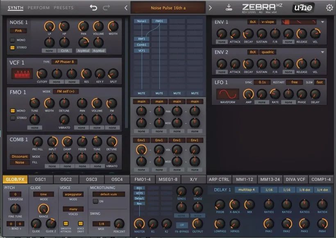Image resolution: width=336 pixels, height=238 pixels.
Task: Click the first ArpMod button in NOISE 1
Action: click(x=83, y=51)
